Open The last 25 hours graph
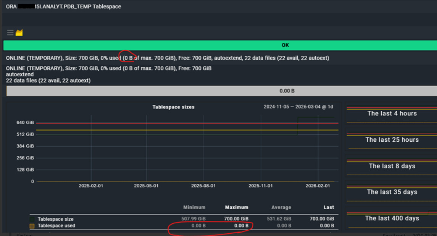 coord(392,140)
